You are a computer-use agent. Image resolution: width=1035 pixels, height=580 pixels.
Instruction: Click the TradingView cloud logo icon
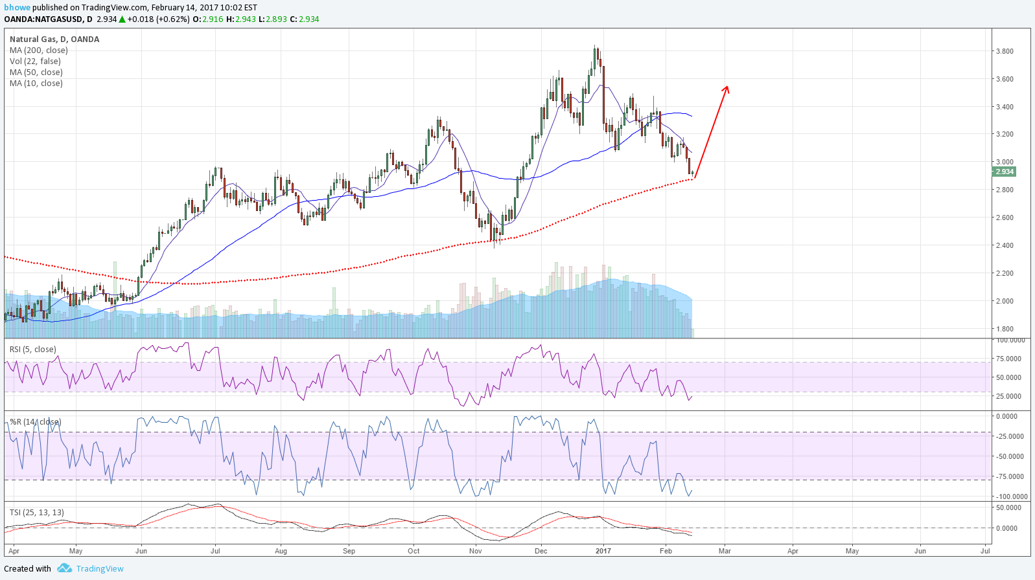[64, 568]
